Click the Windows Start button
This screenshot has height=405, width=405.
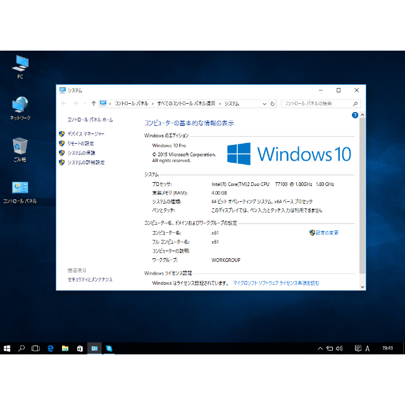click(7, 349)
